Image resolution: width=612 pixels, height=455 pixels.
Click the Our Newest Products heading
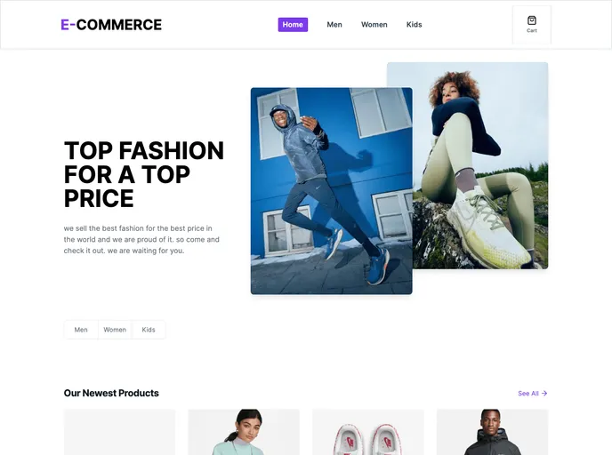(x=111, y=393)
